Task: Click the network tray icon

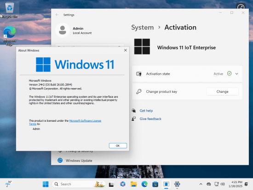Action: [216, 184]
